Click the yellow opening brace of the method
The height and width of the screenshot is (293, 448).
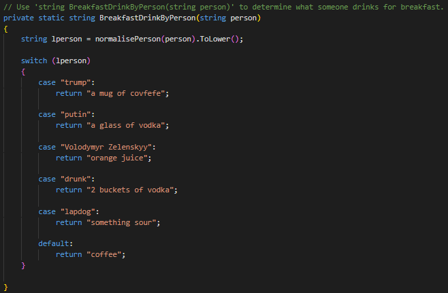(5, 29)
